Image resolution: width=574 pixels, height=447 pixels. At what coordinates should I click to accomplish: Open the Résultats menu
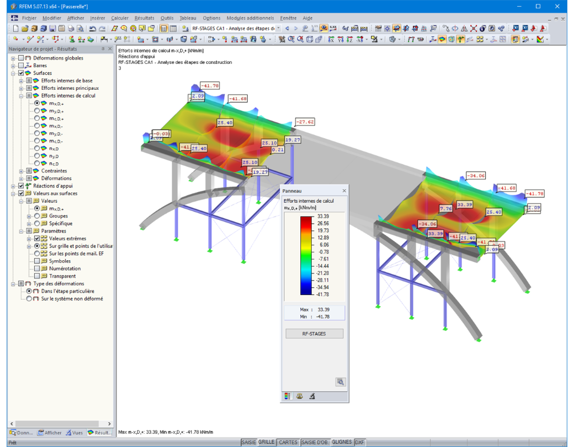click(144, 18)
